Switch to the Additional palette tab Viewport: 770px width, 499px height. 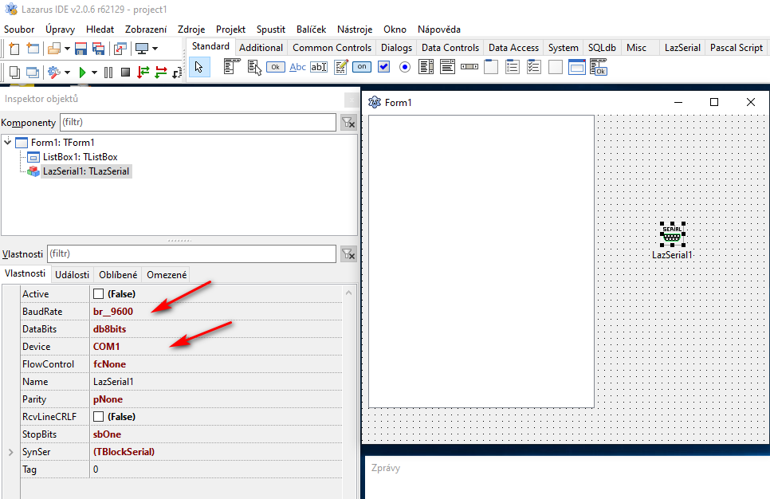261,48
